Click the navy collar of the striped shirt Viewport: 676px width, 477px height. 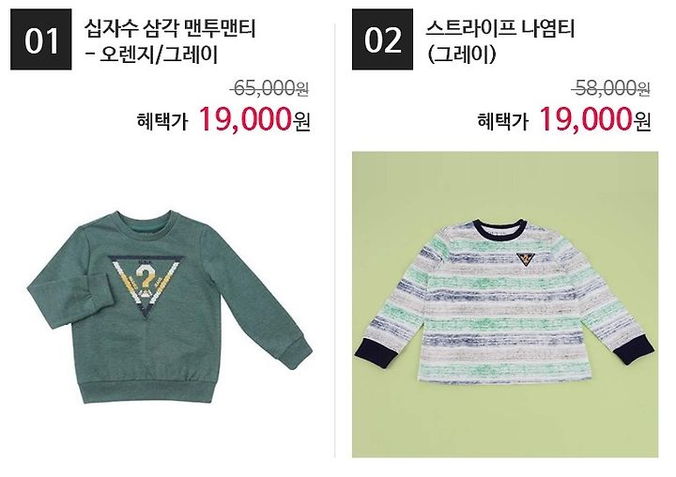tap(499, 228)
